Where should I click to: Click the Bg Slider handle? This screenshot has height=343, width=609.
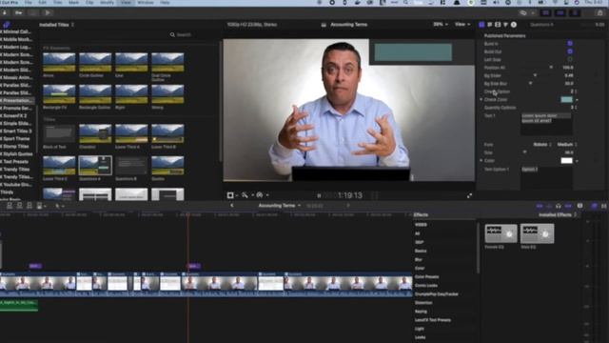(535, 75)
